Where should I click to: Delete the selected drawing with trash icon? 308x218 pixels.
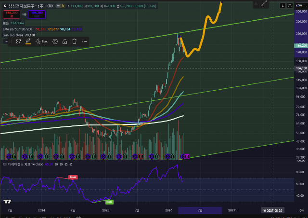click(74, 41)
